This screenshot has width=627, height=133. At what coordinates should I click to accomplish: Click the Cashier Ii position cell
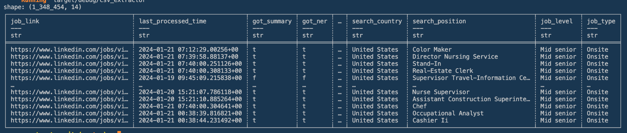[430, 120]
